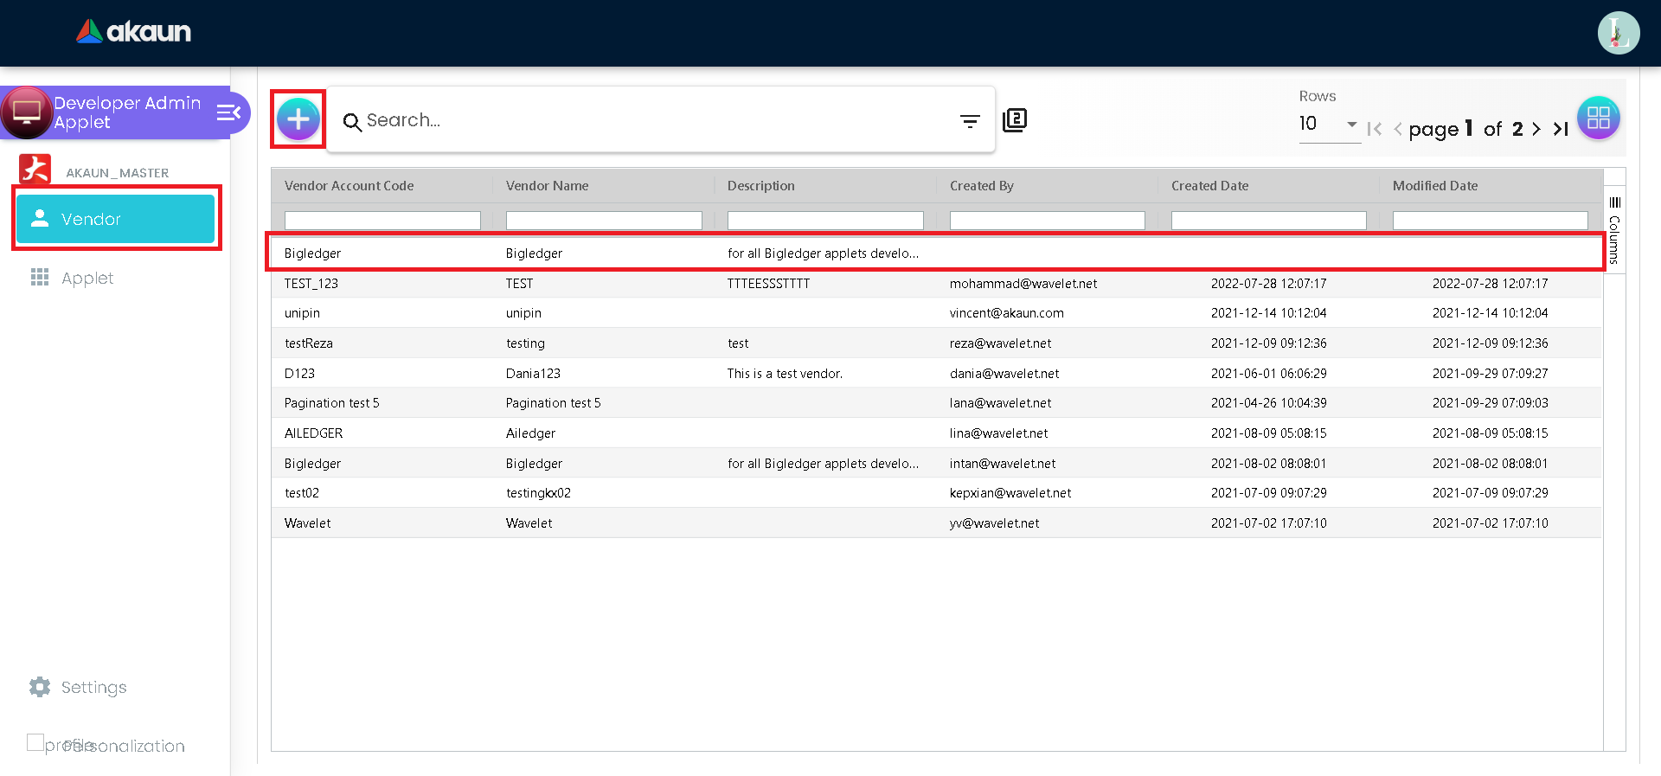Toggle the personalization checkbox
Viewport: 1661px width, 776px height.
coord(35,742)
